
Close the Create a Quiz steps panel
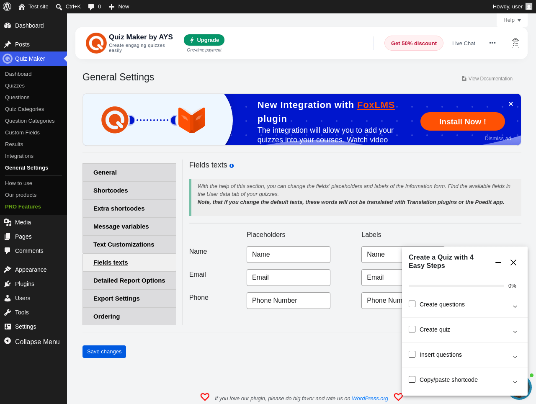513,262
